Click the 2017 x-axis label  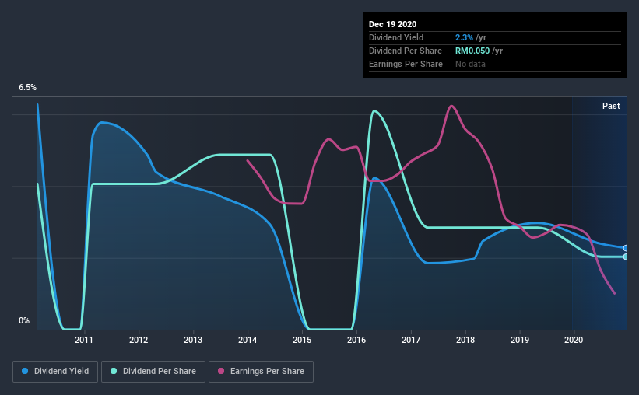pyautogui.click(x=411, y=340)
